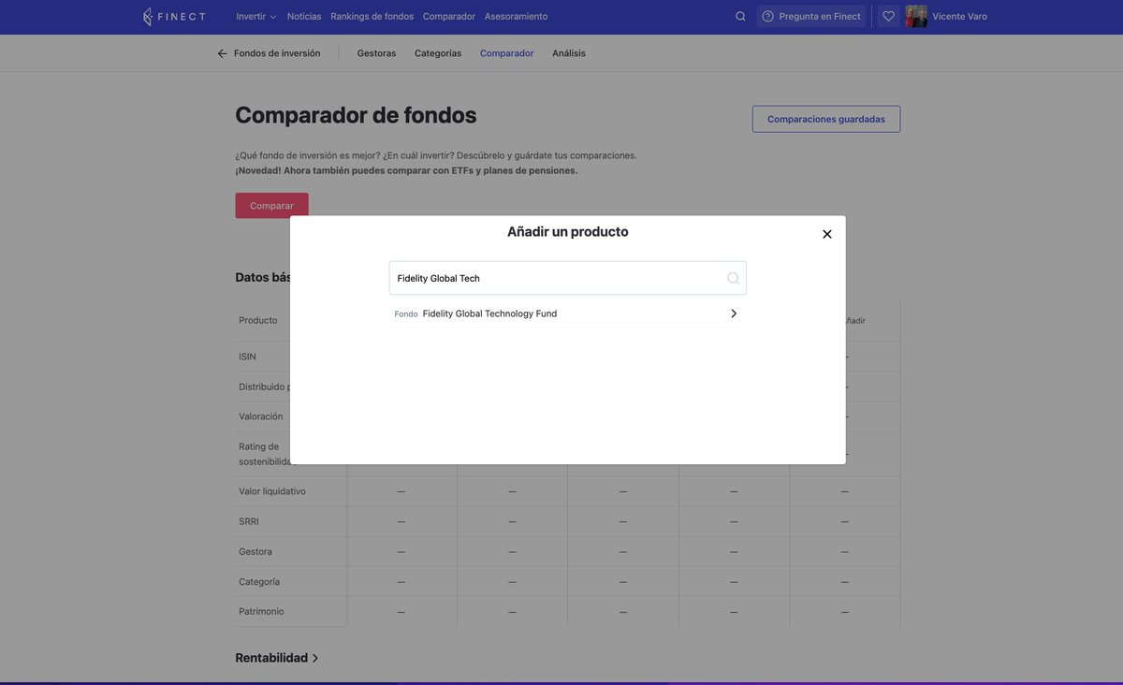The height and width of the screenshot is (685, 1123).
Task: Click the Valor liquidativo row label
Action: (x=272, y=491)
